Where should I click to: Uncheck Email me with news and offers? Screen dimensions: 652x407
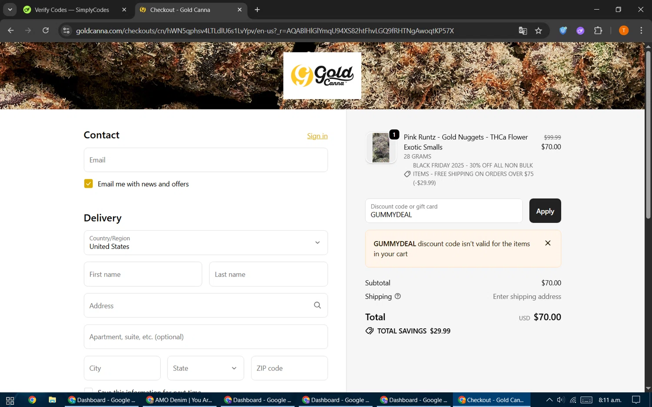[x=89, y=184]
